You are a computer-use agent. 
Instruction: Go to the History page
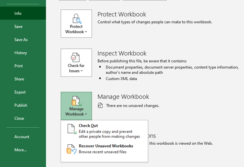tap(21, 53)
